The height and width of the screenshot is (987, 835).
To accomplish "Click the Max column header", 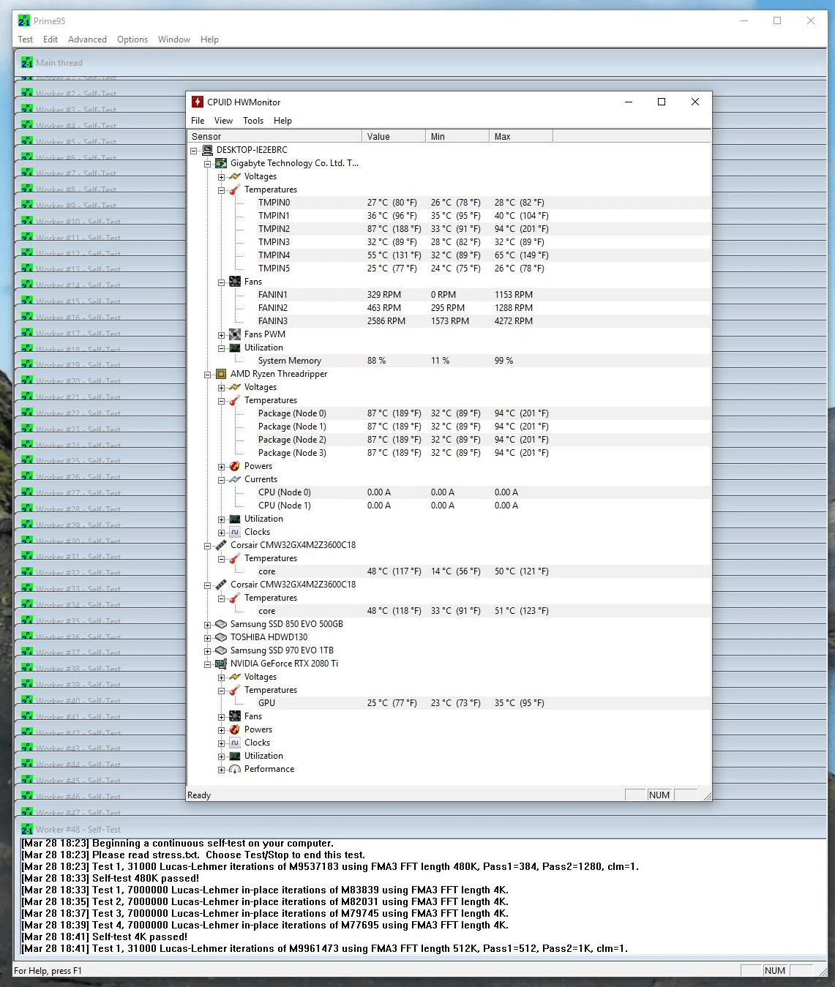I will pyautogui.click(x=521, y=136).
